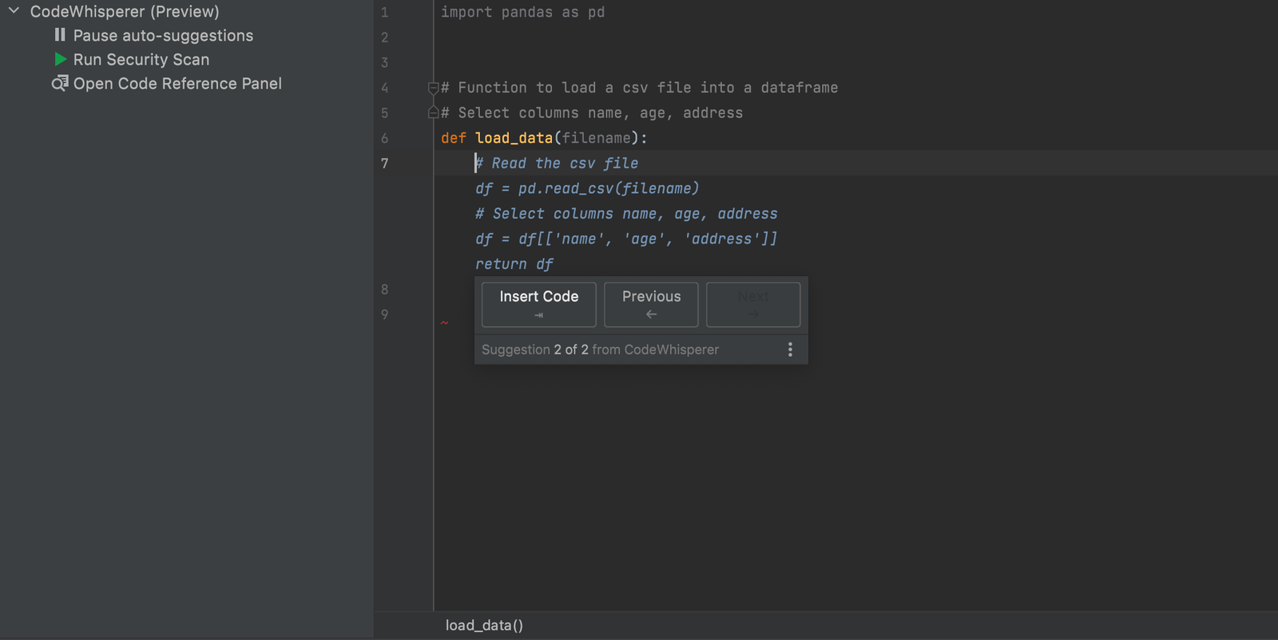Open the three-dot menu in suggestion popup

click(x=790, y=350)
